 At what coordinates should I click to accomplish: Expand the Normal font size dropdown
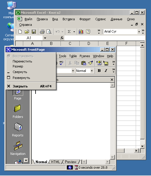click(x=92, y=71)
